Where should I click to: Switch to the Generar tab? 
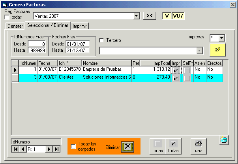pos(15,26)
